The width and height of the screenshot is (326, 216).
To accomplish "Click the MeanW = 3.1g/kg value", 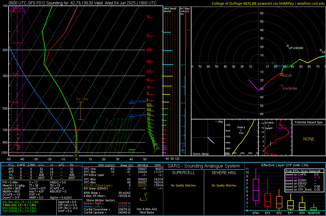I will [x=14, y=185].
